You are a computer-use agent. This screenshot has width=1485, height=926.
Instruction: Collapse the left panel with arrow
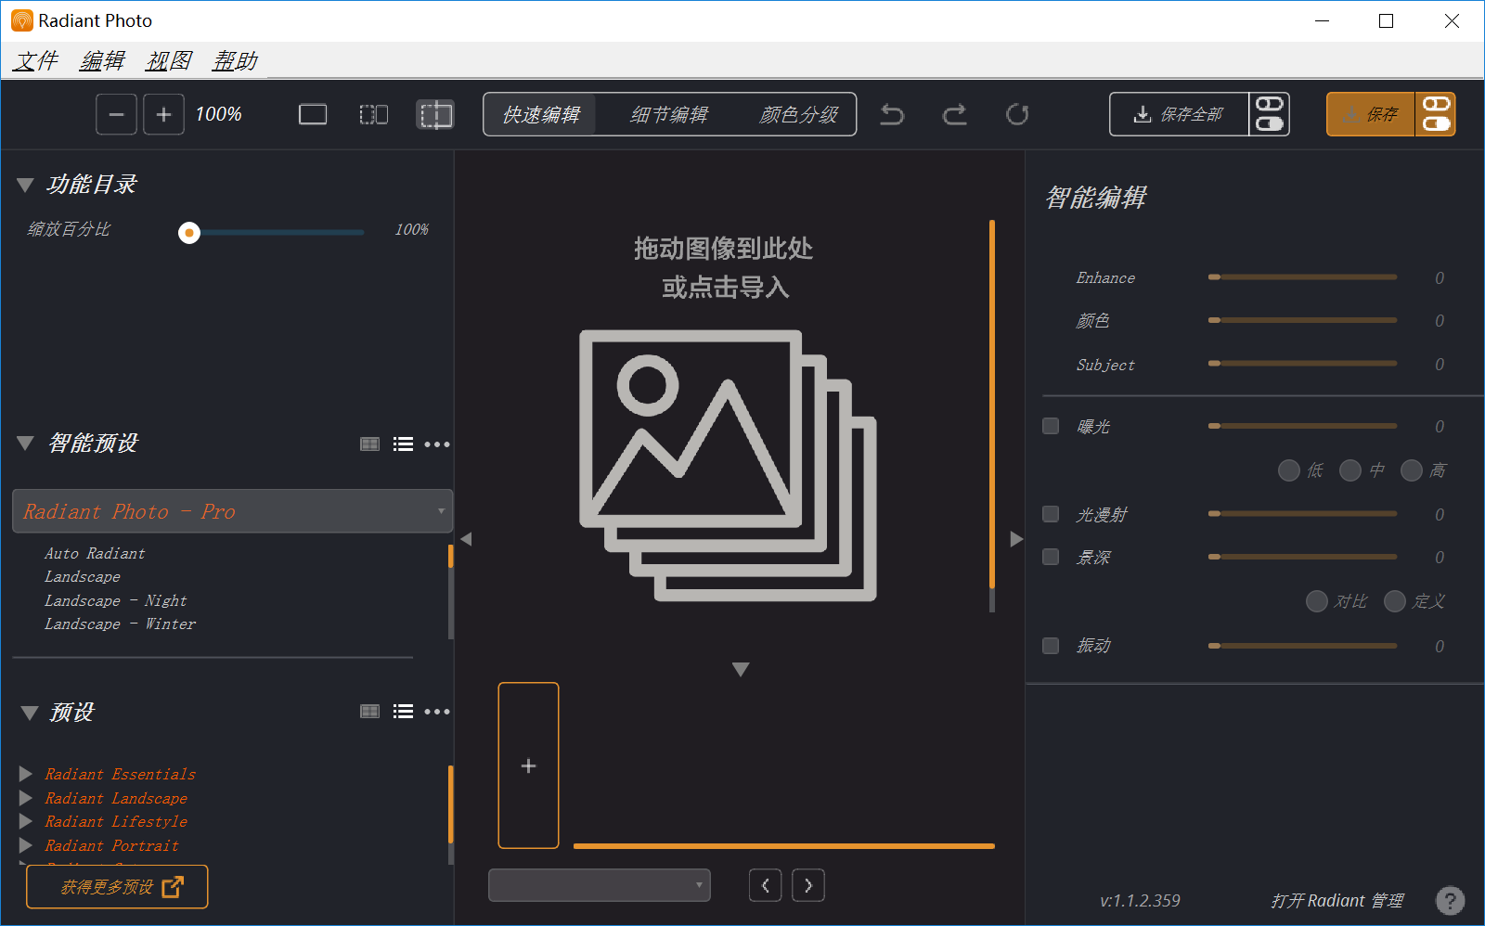[466, 539]
